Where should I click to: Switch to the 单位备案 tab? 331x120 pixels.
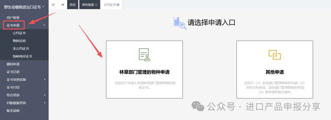(x=88, y=5)
